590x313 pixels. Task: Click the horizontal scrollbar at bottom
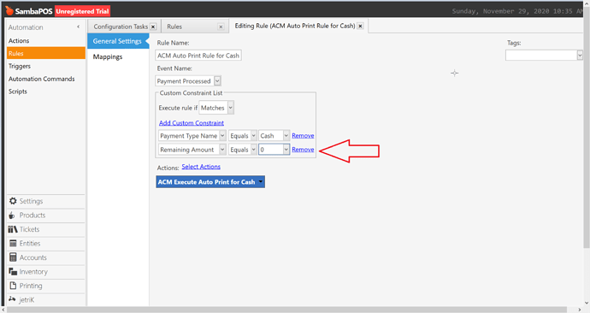pyautogui.click(x=286, y=310)
